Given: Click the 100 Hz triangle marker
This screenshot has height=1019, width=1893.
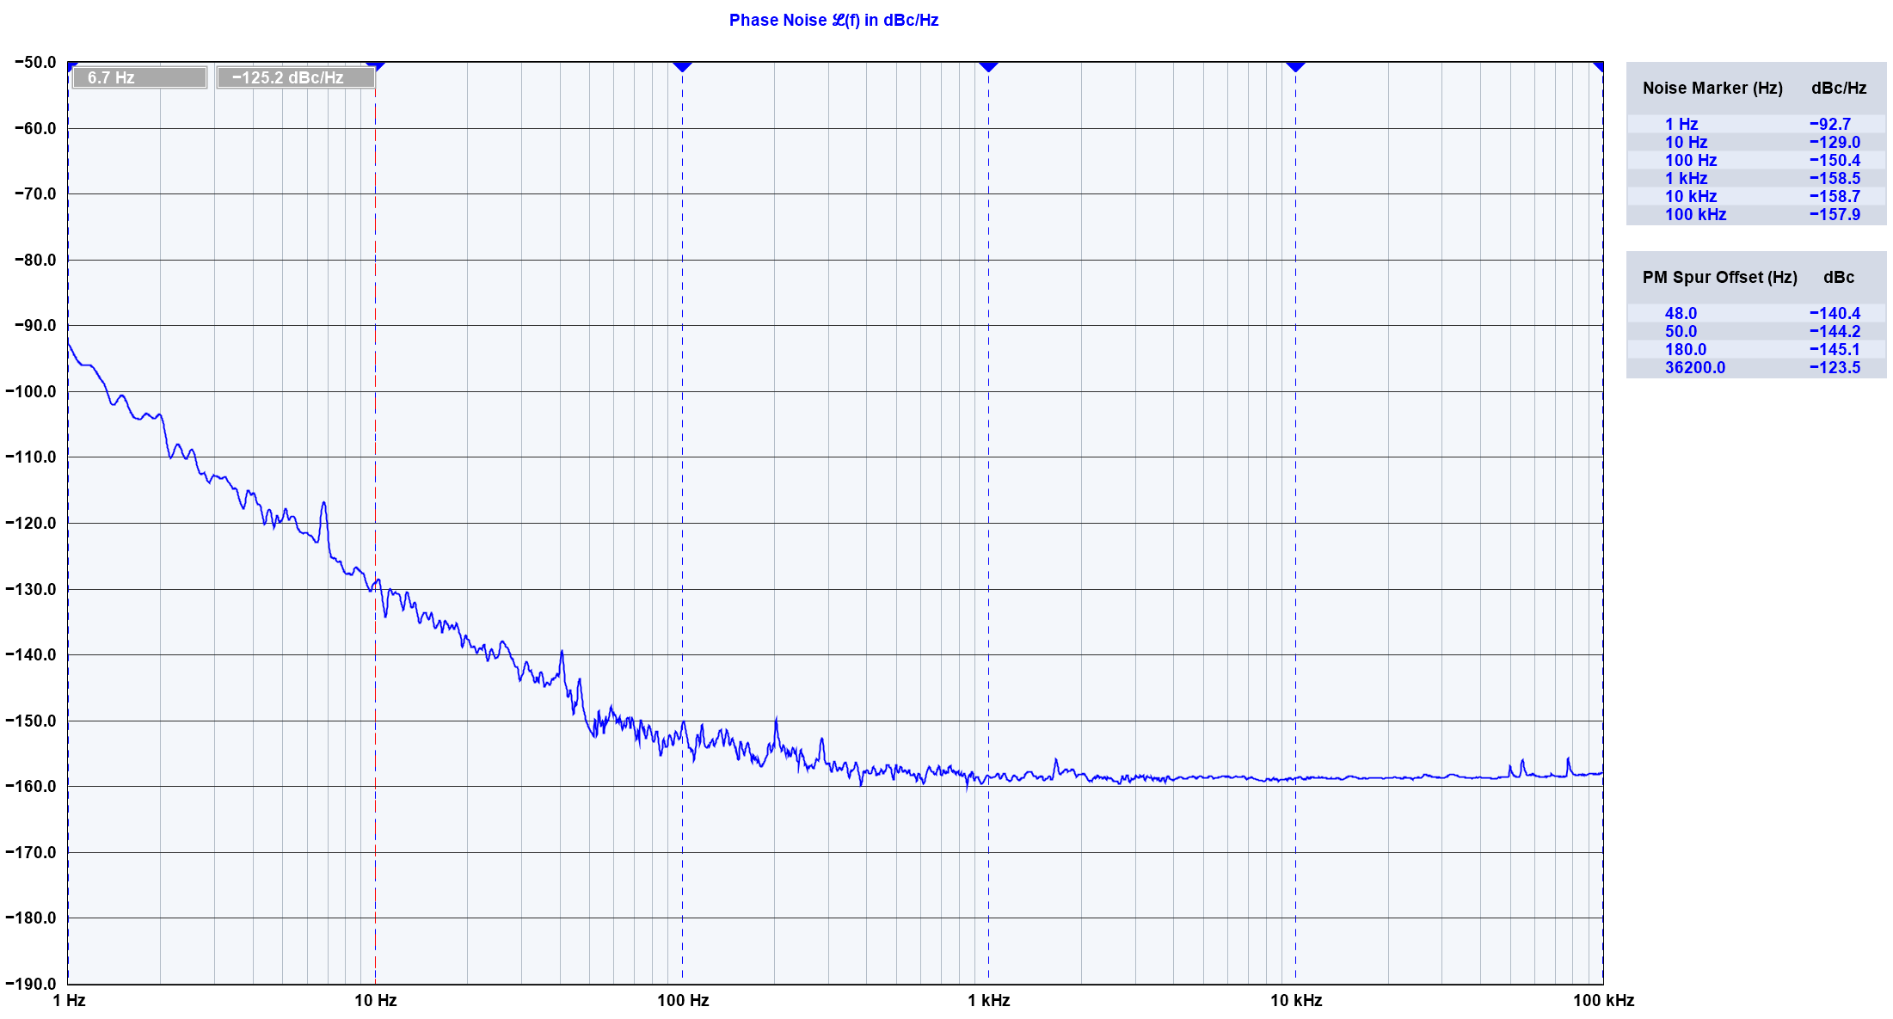Looking at the screenshot, I should (682, 66).
